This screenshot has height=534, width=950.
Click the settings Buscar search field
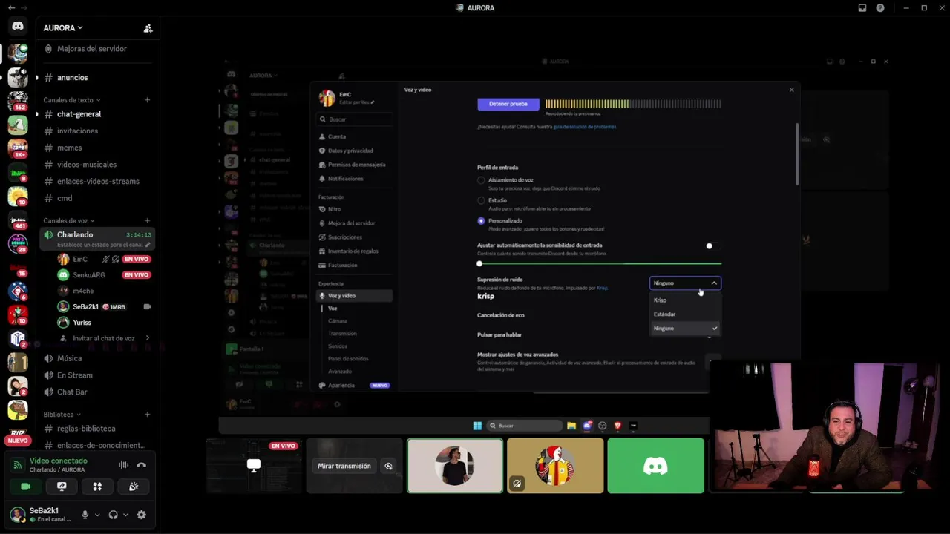[x=355, y=119]
